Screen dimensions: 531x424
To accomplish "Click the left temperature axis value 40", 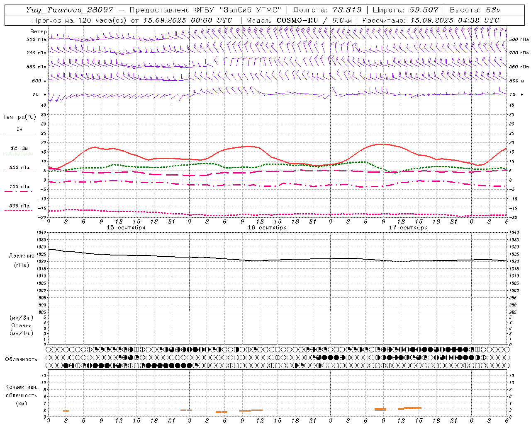I will pos(44,105).
